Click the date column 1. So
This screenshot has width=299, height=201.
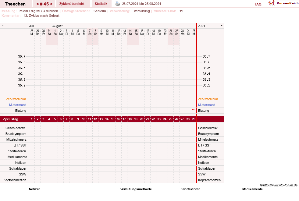(55, 32)
